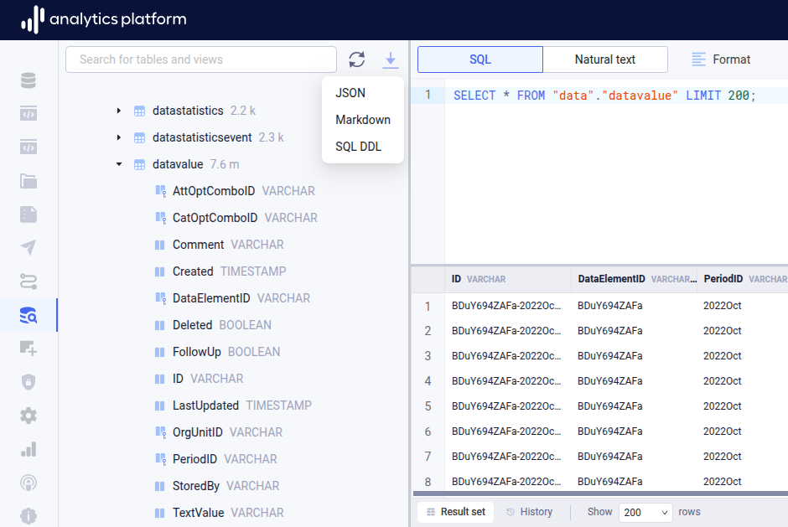Screen dimensions: 788x527
Task: Click the datastatisticsevent table icon
Action: click(140, 137)
